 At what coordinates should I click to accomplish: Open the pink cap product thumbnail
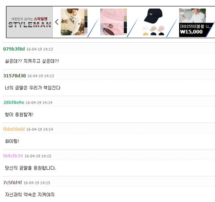[x=112, y=22]
